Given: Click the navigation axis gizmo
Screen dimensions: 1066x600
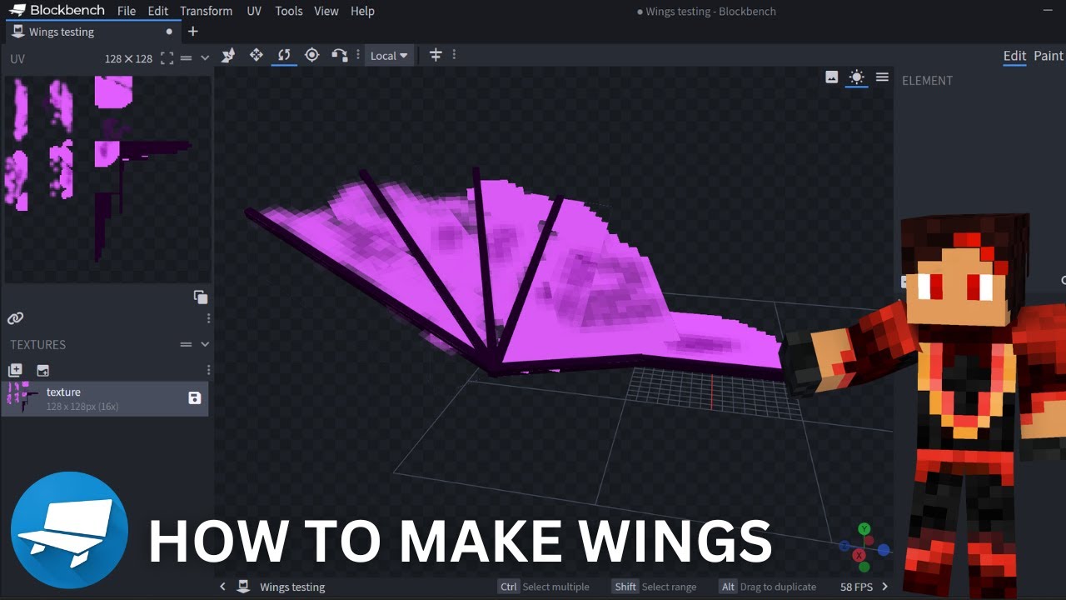Looking at the screenshot, I should tap(864, 547).
